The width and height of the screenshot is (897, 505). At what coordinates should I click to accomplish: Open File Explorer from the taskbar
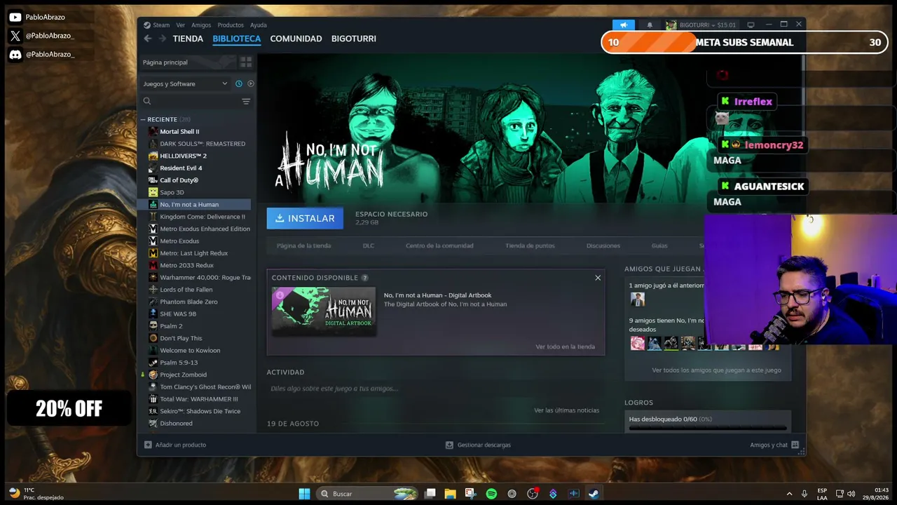[x=450, y=494]
